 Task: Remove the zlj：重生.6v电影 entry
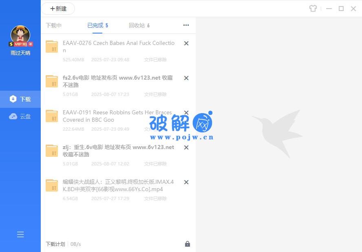click(186, 147)
